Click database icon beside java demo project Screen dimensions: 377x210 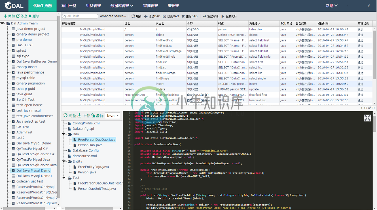pos(13,29)
